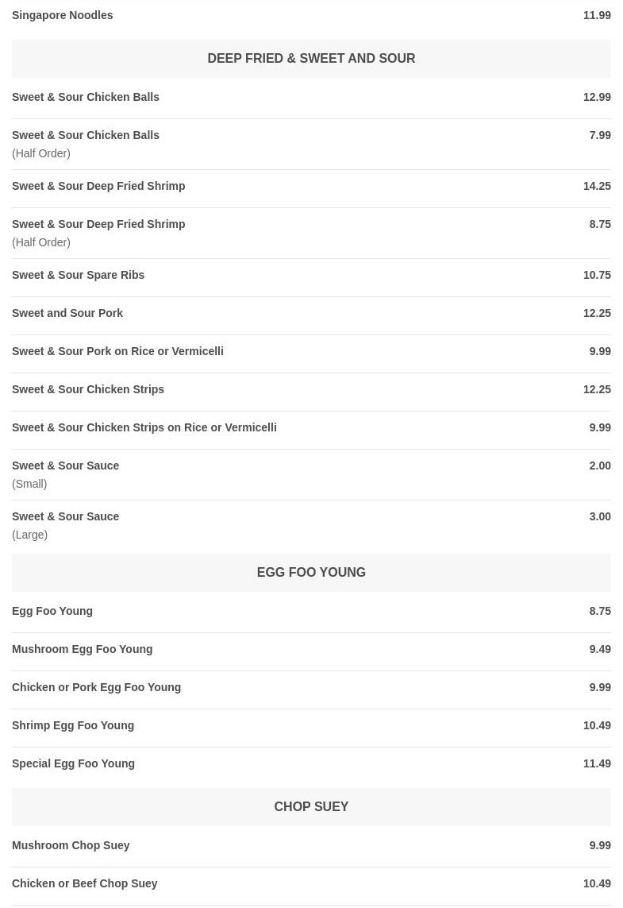
Task: Choose Sweet & Sour Spare Ribs
Action: click(x=79, y=275)
